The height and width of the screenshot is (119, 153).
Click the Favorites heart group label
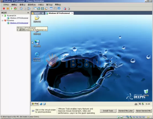coord(10,20)
